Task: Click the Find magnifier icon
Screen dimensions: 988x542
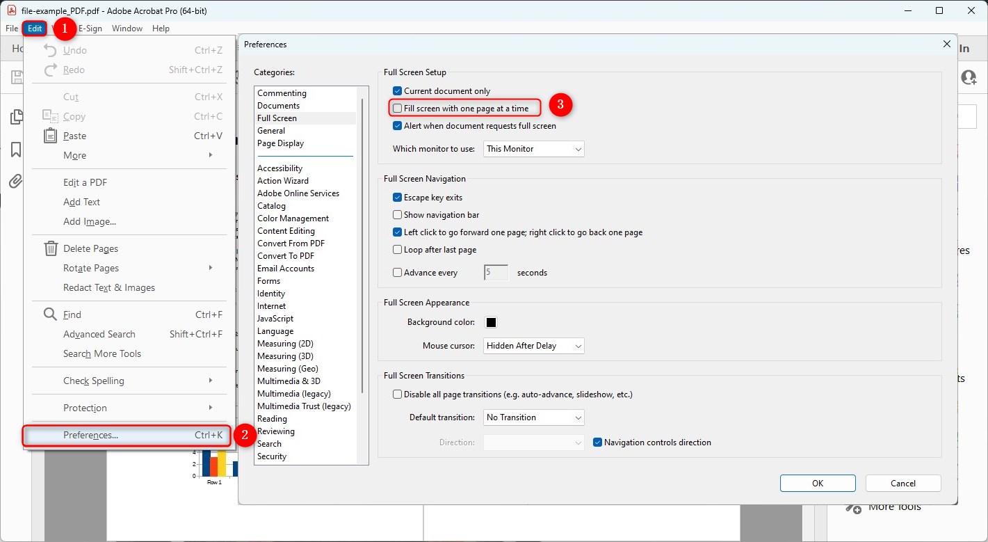Action: coord(50,314)
